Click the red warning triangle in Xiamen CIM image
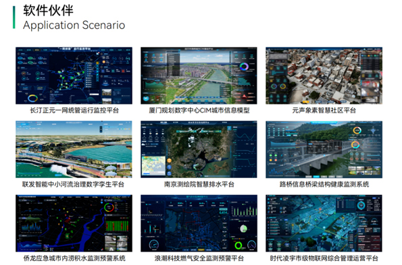This screenshot has height=265, width=402. [245, 96]
